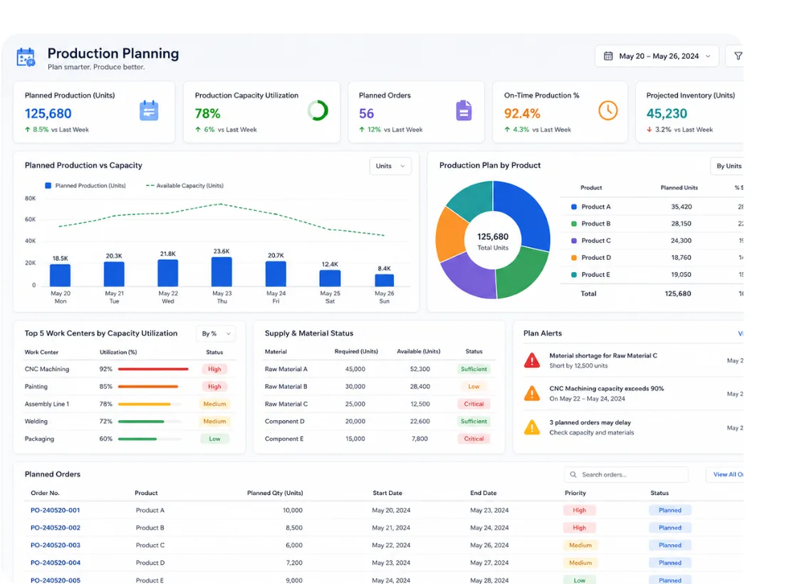Click the calendar icon in date range picker
The image size is (797, 584).
[608, 56]
